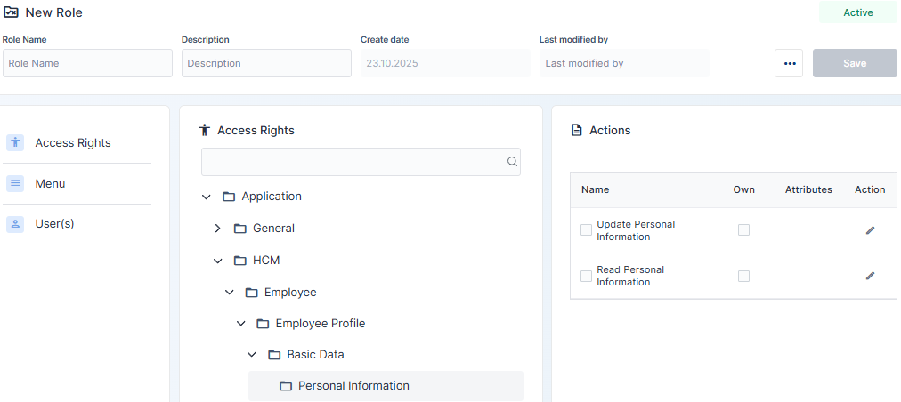Viewport: 901px width, 402px height.
Task: Click the search magnifier icon in Access Rights
Action: tap(512, 162)
